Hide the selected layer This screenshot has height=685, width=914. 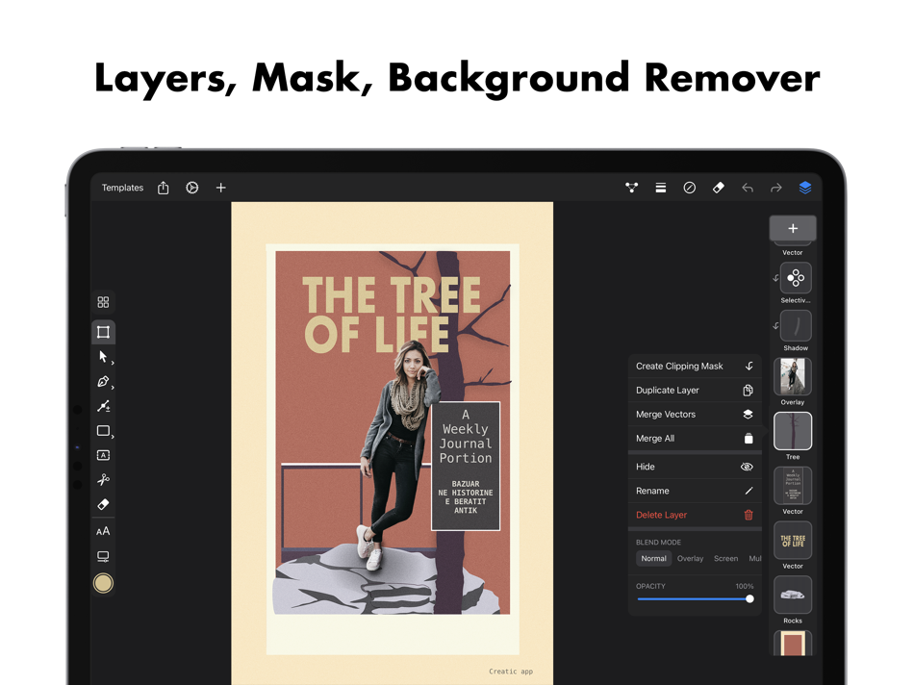coord(695,467)
